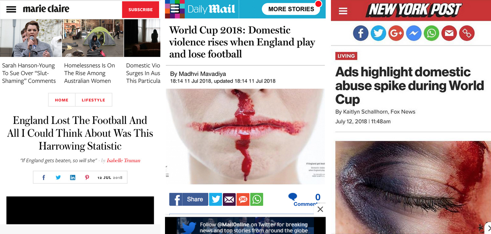491x234 pixels.
Task: Share via Facebook Messenger icon
Action: [414, 33]
